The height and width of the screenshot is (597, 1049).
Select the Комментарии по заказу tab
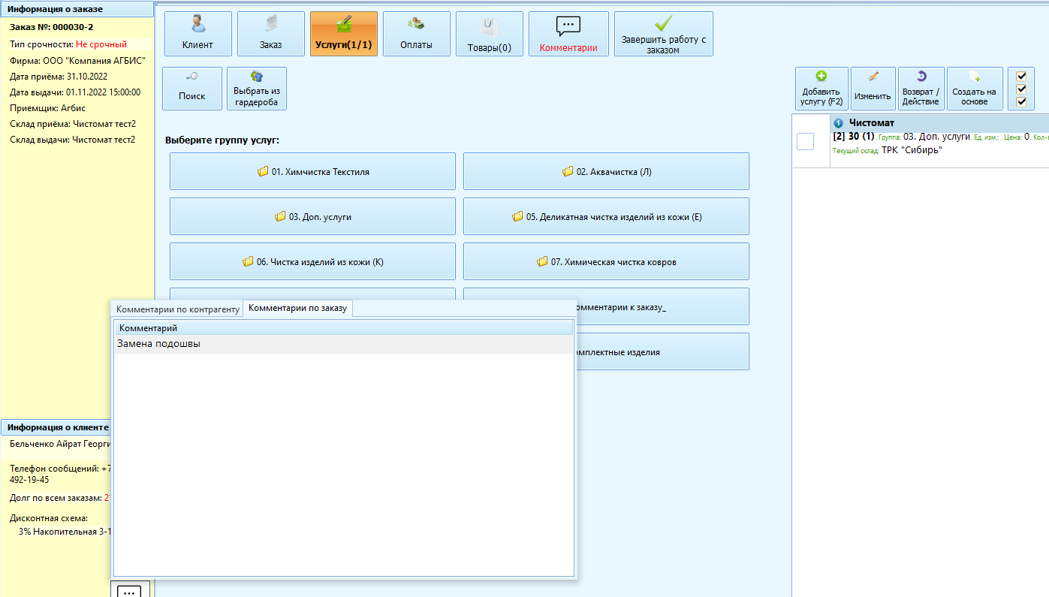click(x=297, y=308)
